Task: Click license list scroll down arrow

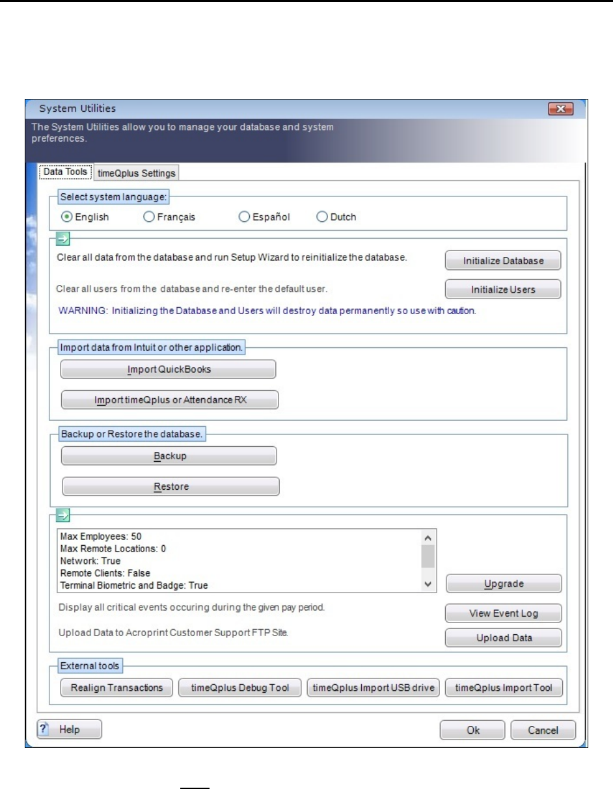Action: [428, 584]
